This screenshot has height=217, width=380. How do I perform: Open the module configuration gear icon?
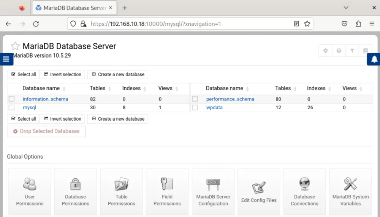326,50
